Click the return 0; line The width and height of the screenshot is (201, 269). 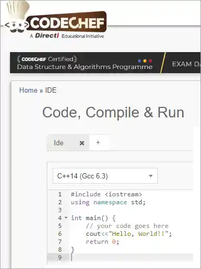[x=103, y=242]
